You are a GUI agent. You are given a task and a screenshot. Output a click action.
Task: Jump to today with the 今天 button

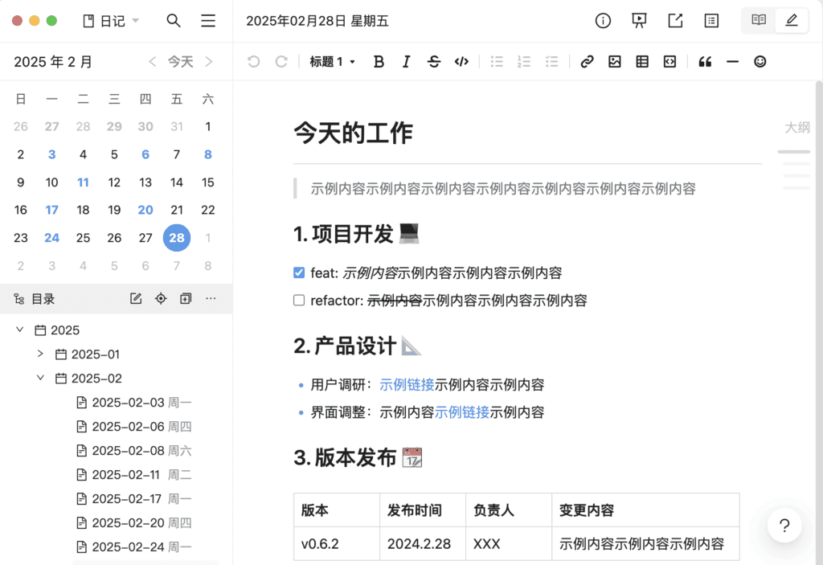tap(181, 61)
